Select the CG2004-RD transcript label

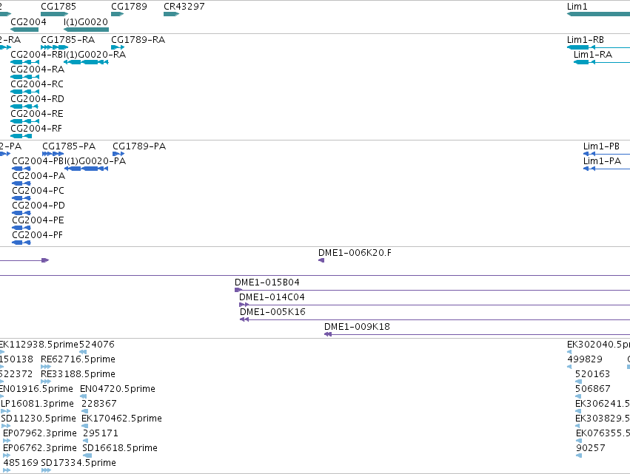[37, 99]
